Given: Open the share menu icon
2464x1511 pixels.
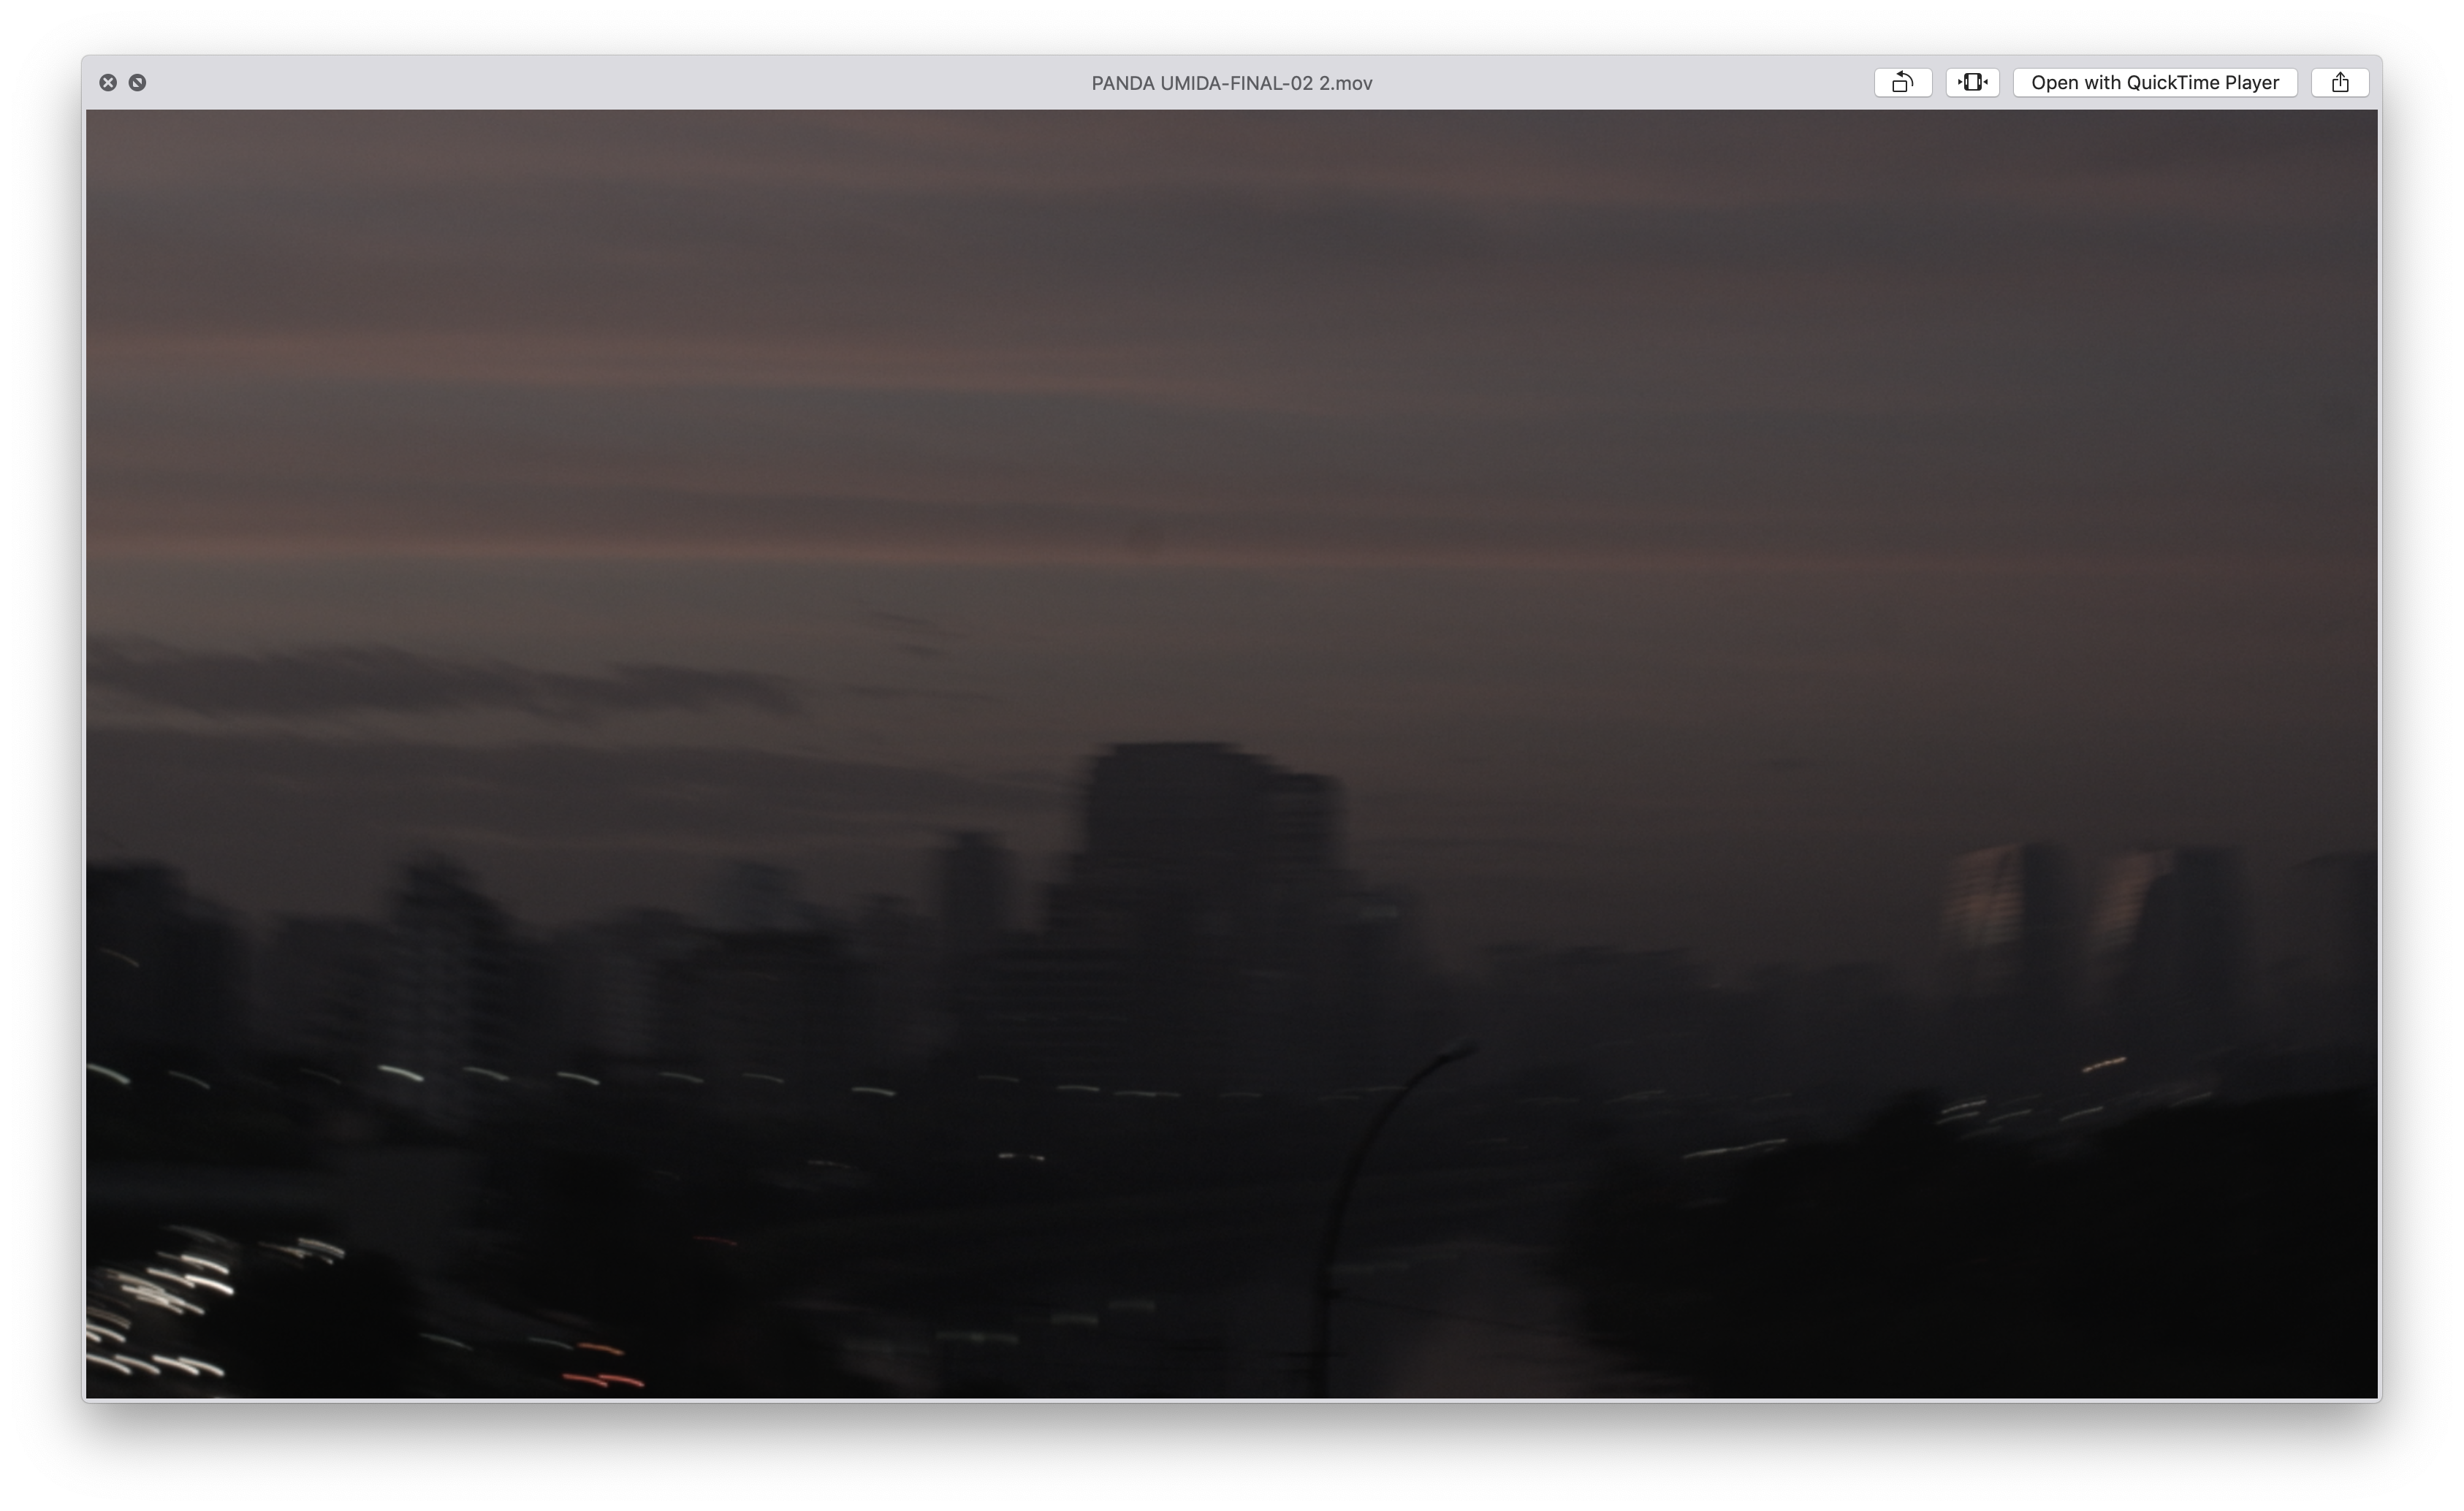Looking at the screenshot, I should coord(2340,83).
